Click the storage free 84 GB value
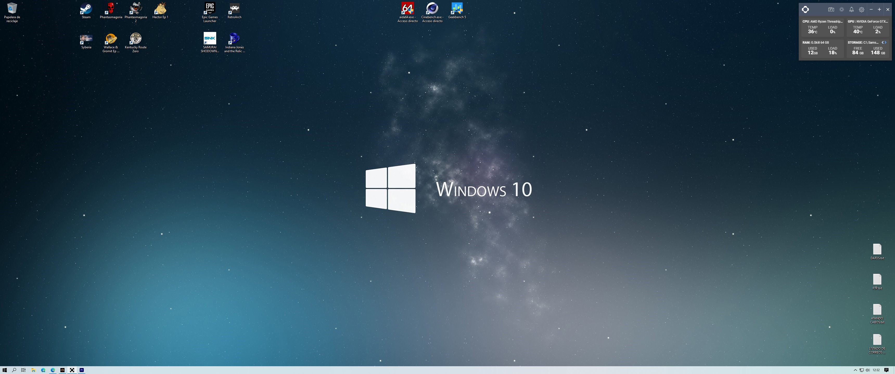Image resolution: width=895 pixels, height=374 pixels. (858, 53)
